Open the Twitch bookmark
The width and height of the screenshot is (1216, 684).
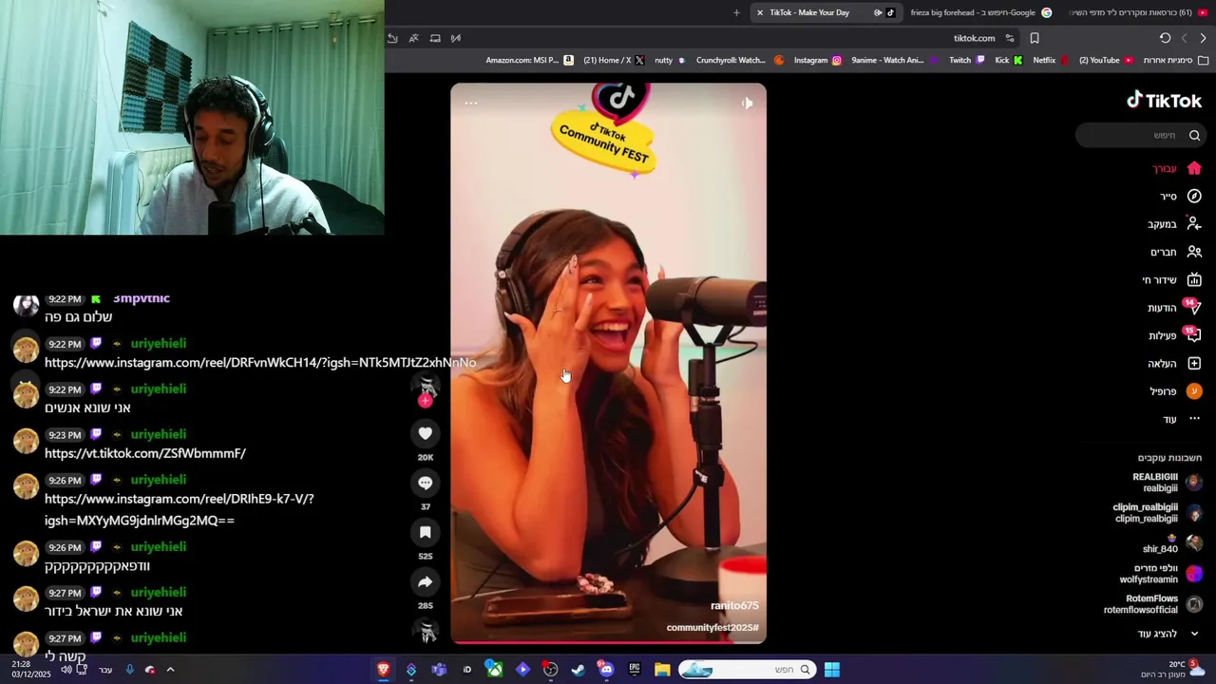967,60
